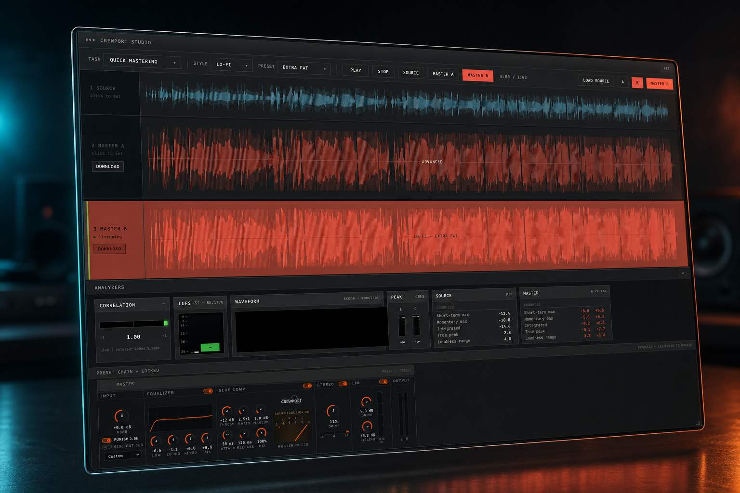
Task: Click the a vs src label in the Master panel
Action: pyautogui.click(x=598, y=291)
